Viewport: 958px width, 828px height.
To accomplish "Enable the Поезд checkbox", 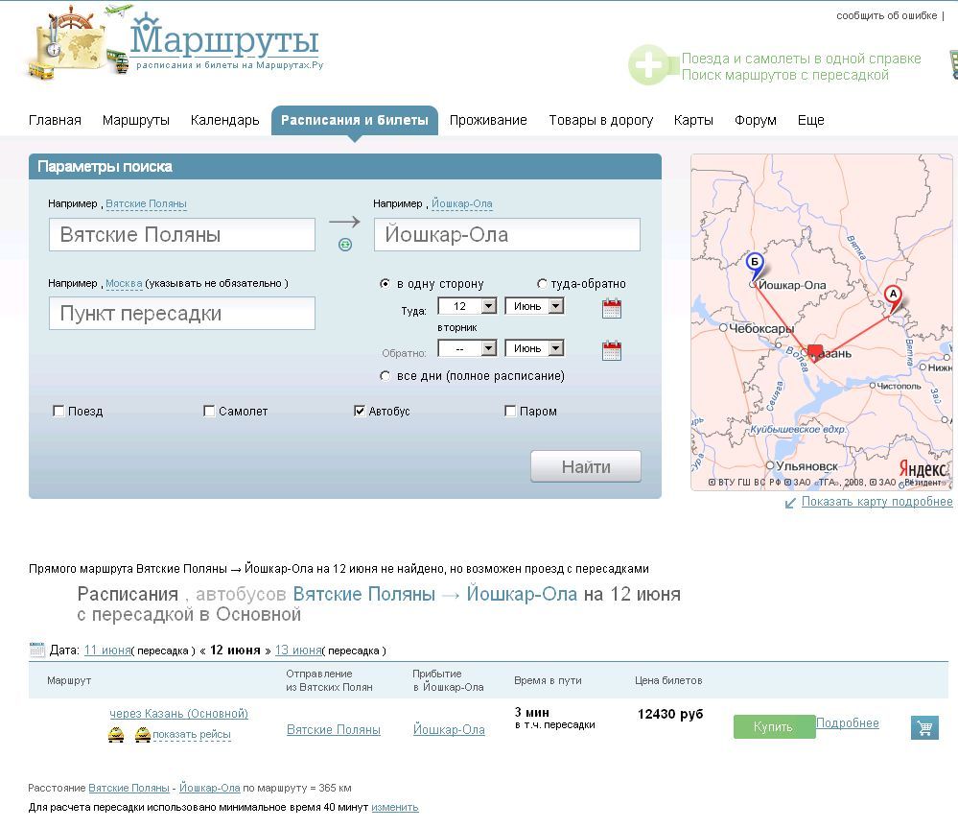I will pos(58,412).
